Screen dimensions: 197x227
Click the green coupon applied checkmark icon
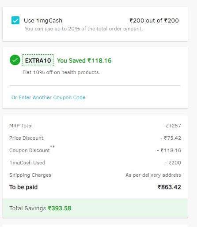tap(15, 60)
